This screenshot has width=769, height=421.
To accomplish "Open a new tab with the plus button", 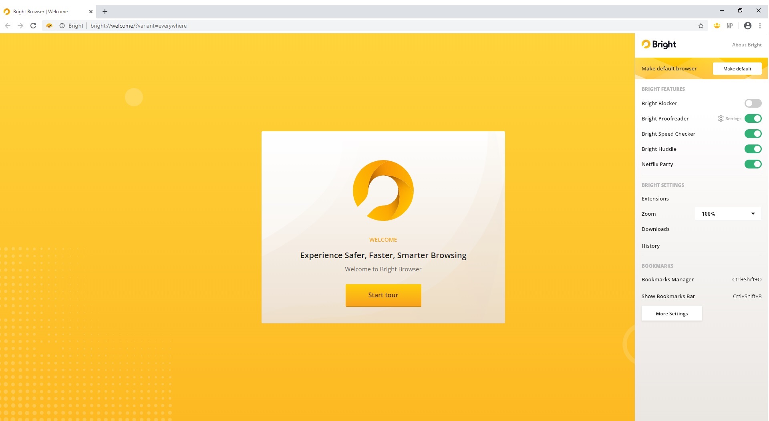I will point(105,12).
